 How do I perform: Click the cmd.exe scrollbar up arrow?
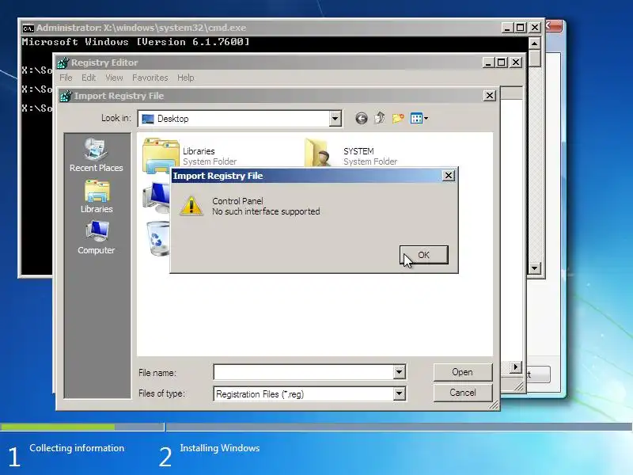(x=535, y=44)
